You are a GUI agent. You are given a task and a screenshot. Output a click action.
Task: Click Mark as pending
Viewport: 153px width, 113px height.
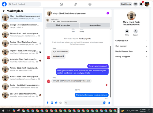(63, 25)
